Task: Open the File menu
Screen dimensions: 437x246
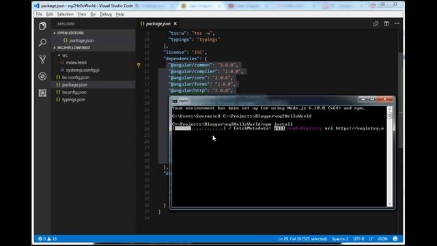Action: click(x=39, y=14)
